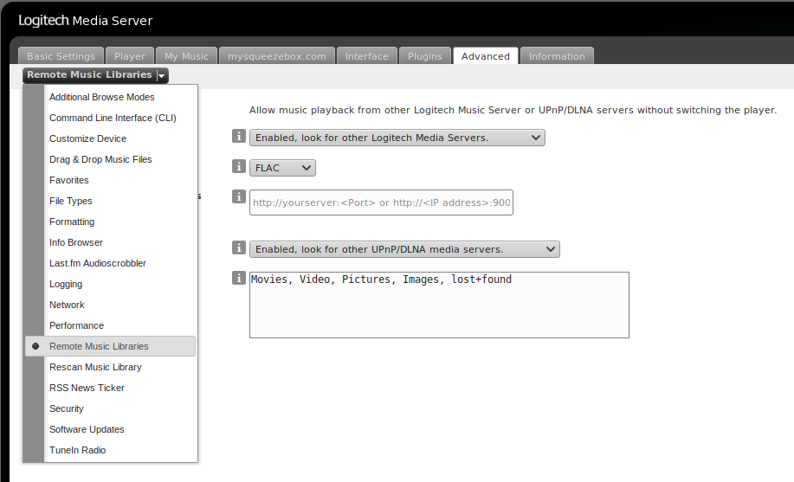Screen dimensions: 794x482
Task: Open the 'Enabled, look for other UPnP/DLNA media servers' dropdown
Action: (x=404, y=249)
